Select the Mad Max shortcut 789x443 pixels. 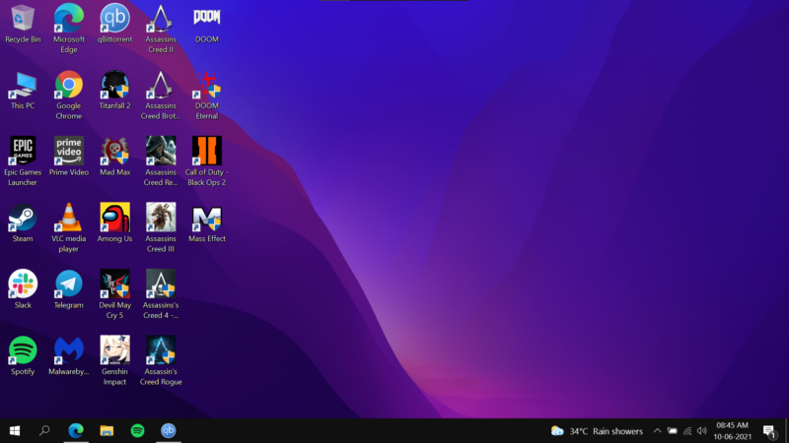click(114, 157)
